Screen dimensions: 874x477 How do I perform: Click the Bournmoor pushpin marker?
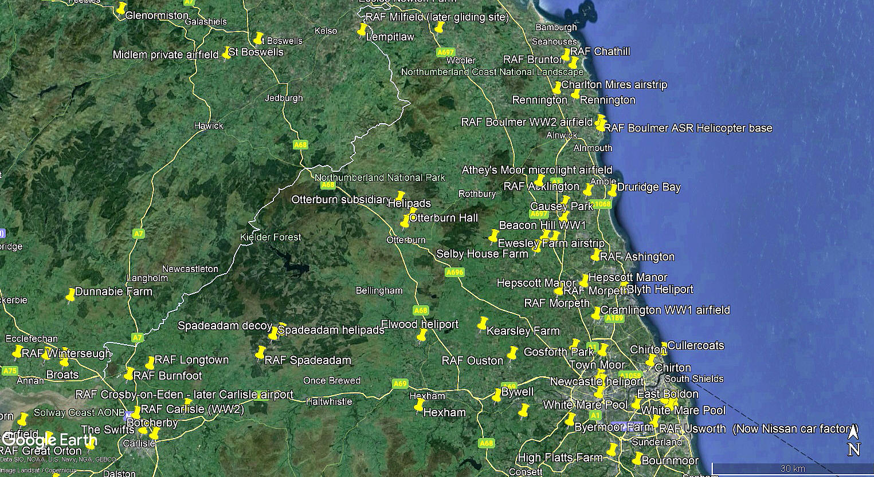637,459
